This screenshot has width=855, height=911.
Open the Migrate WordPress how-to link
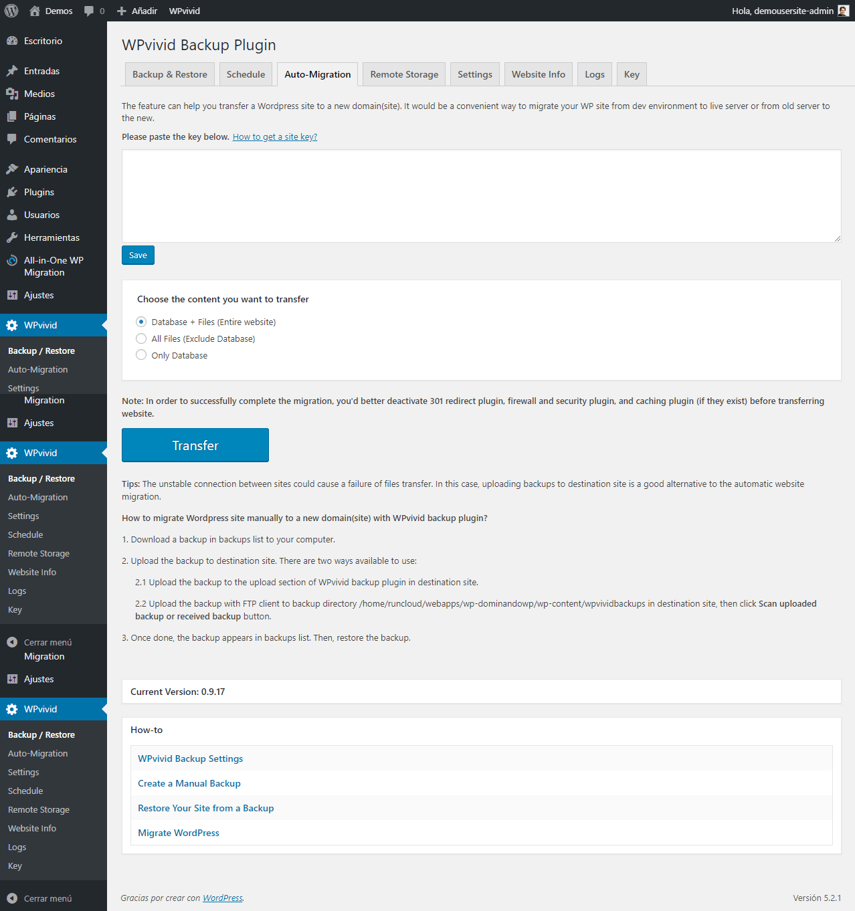point(179,833)
